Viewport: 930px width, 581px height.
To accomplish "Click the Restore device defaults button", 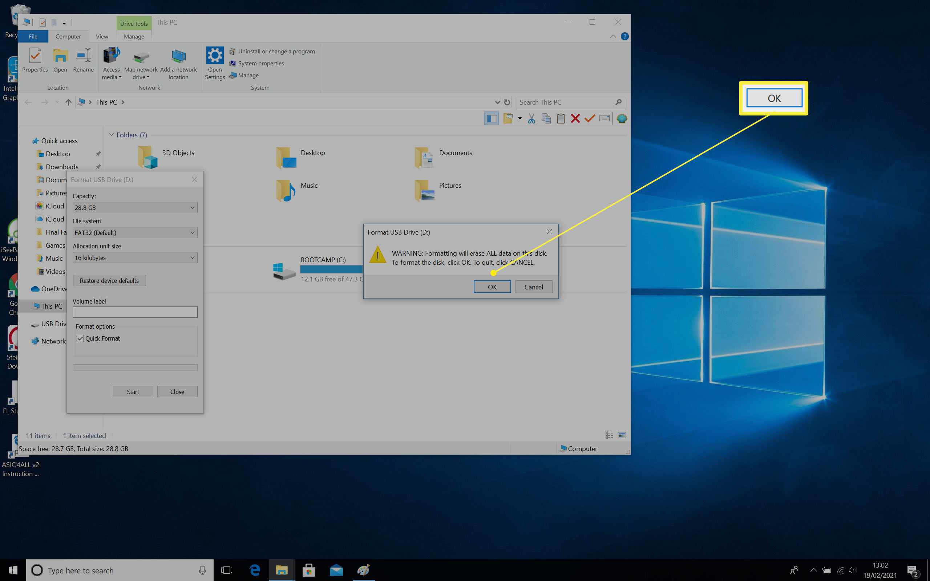I will pos(109,280).
